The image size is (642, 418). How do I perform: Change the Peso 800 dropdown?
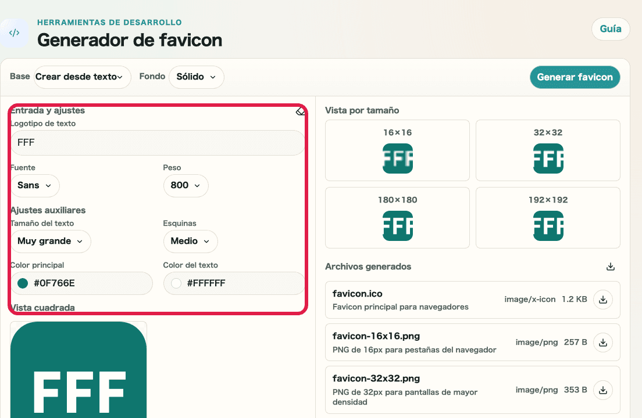pyautogui.click(x=186, y=185)
